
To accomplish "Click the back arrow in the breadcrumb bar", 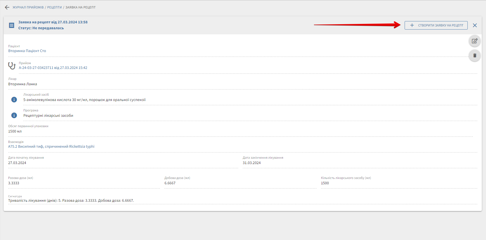I will 7,7.
